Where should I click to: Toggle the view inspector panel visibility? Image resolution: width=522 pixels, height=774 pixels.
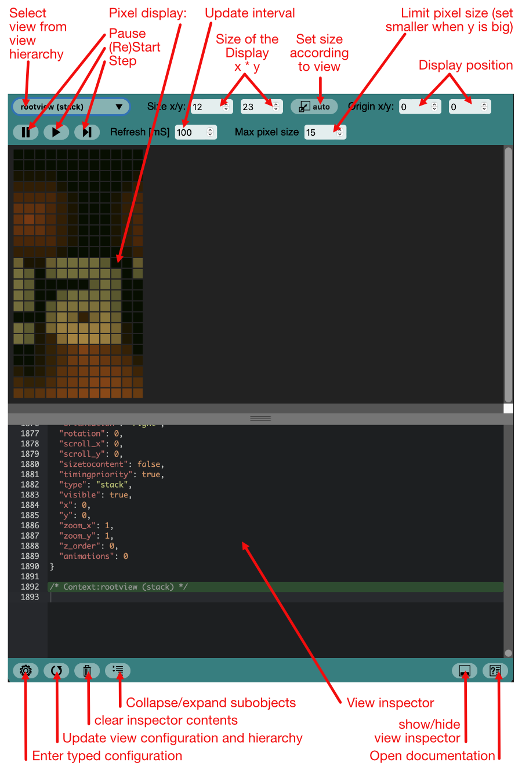tap(464, 671)
